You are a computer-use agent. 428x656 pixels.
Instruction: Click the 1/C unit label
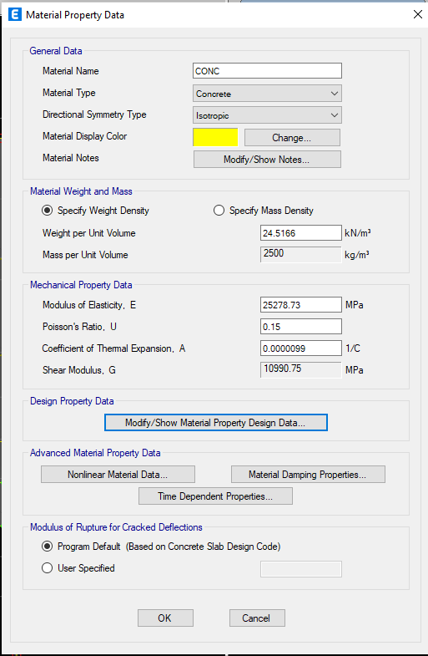tap(354, 348)
